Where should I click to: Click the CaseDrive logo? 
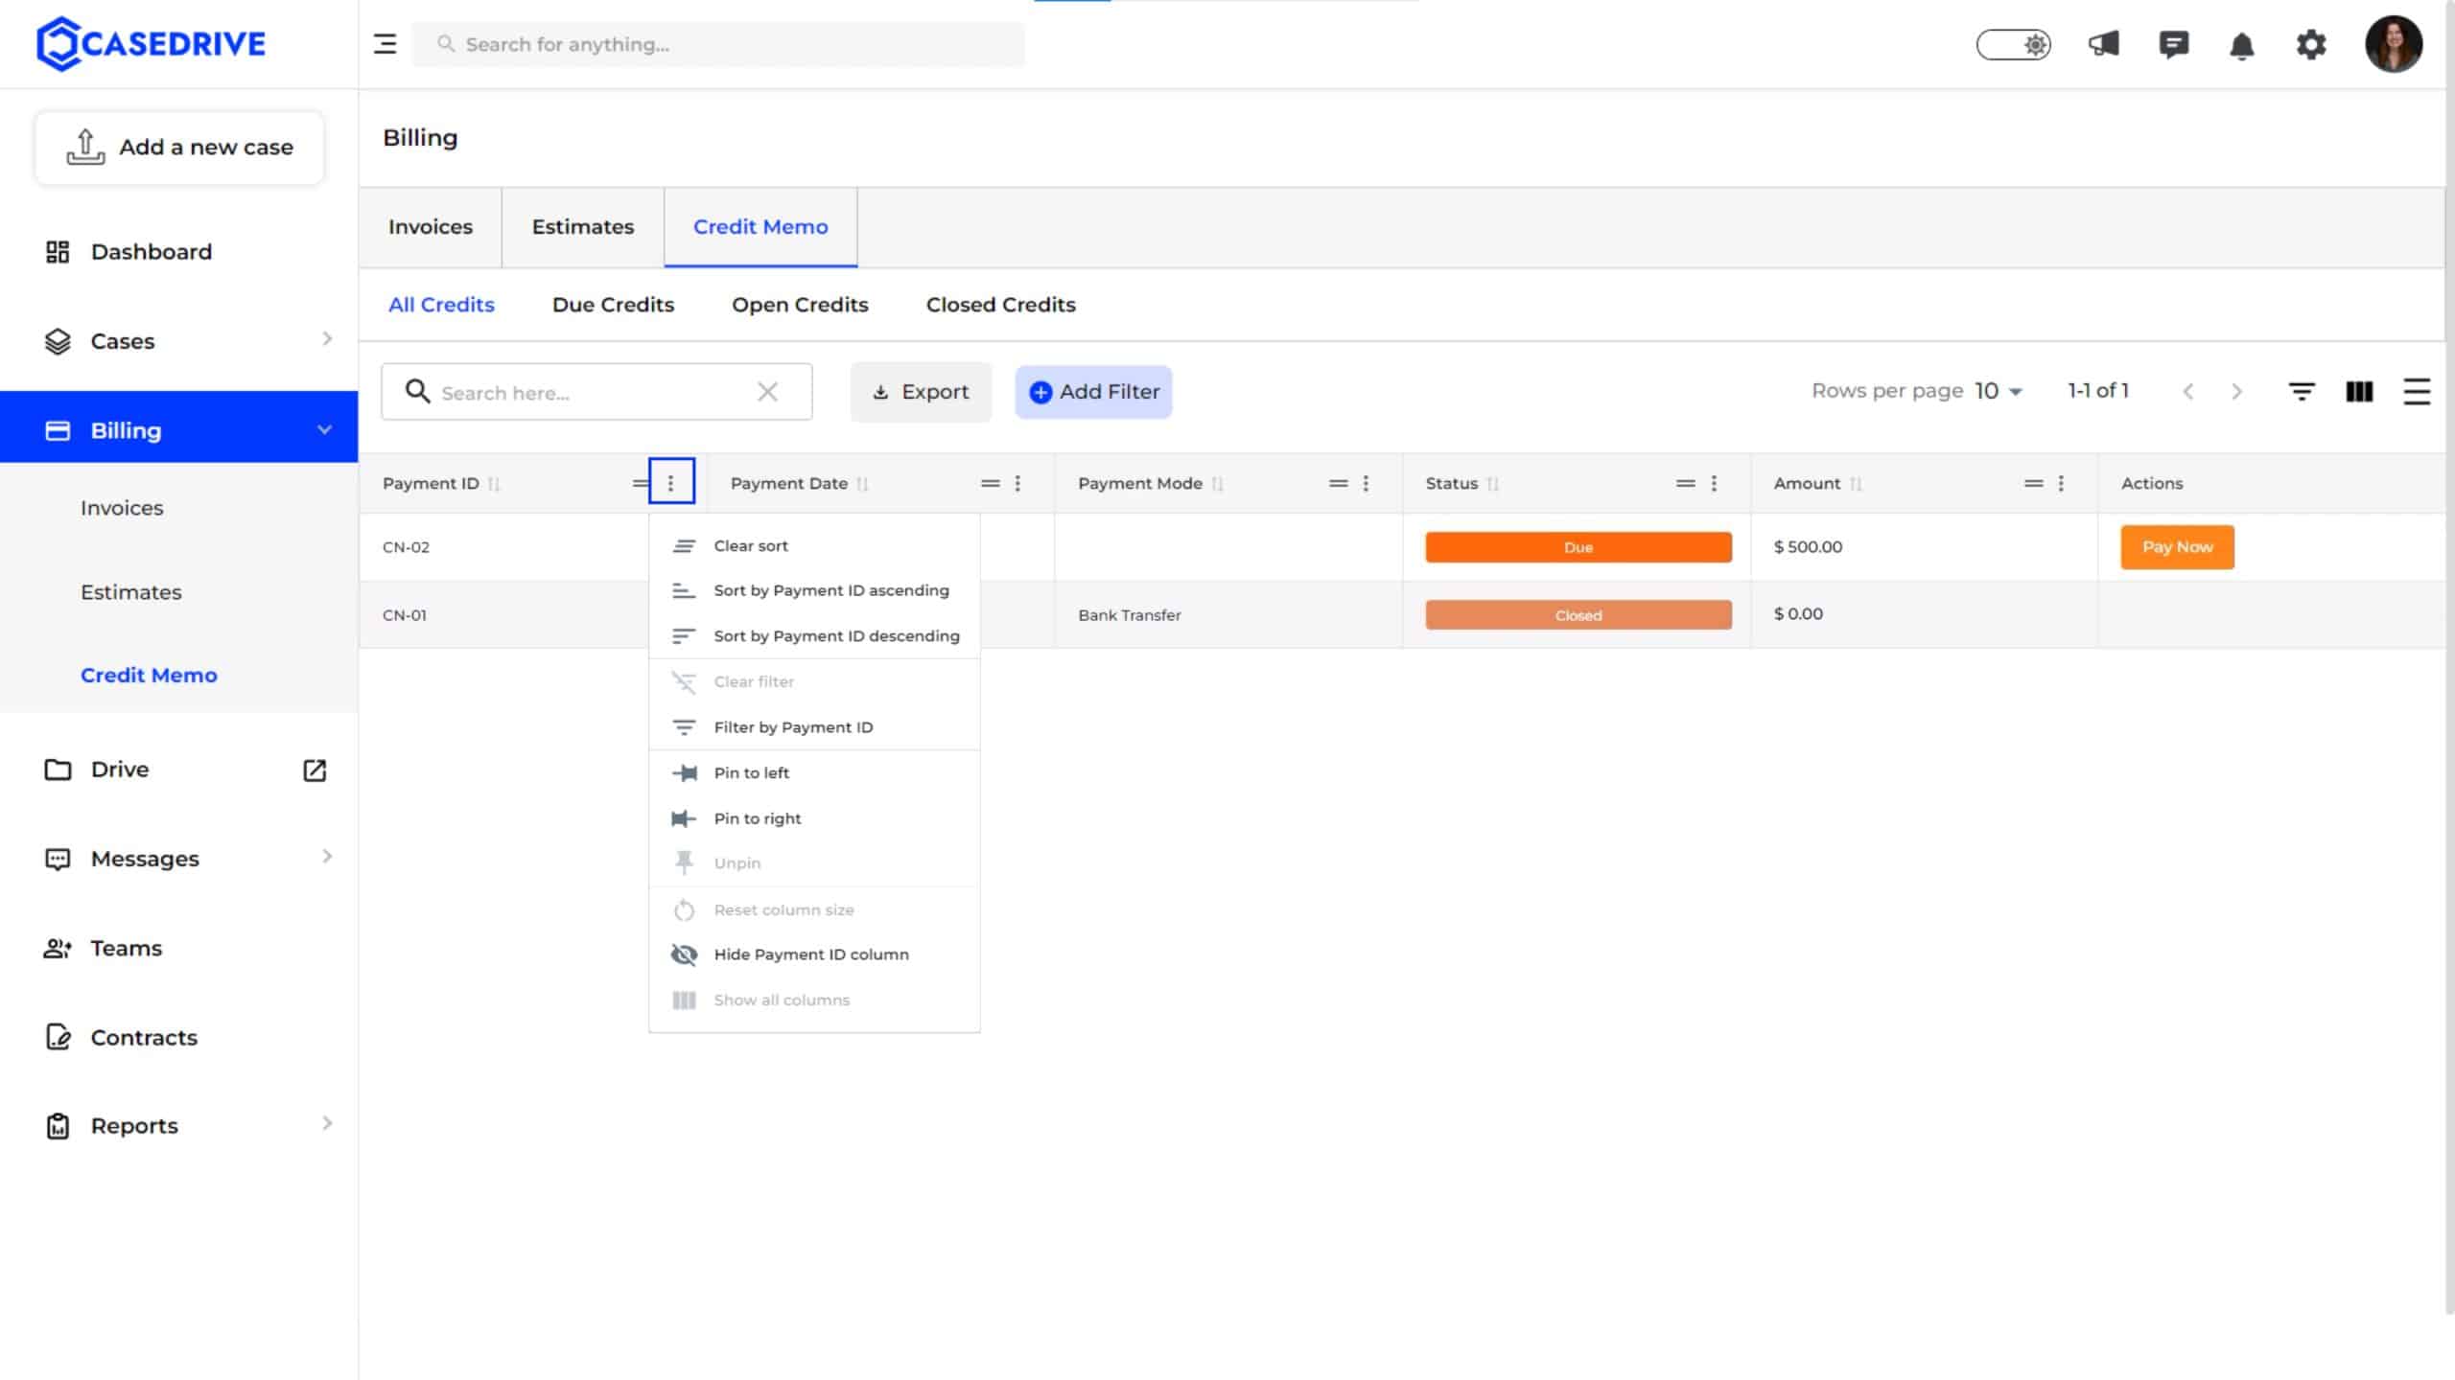click(151, 43)
